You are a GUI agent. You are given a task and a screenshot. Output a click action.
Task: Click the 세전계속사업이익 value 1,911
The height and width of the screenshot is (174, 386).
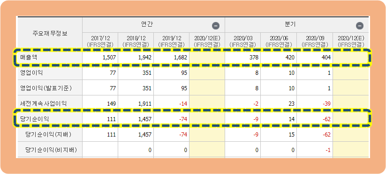[x=145, y=103]
